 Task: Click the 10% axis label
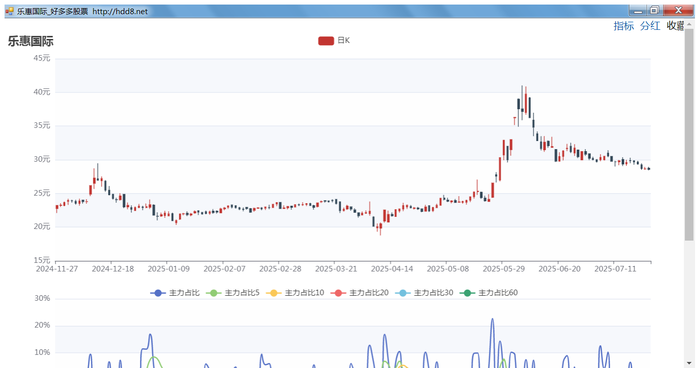[42, 352]
